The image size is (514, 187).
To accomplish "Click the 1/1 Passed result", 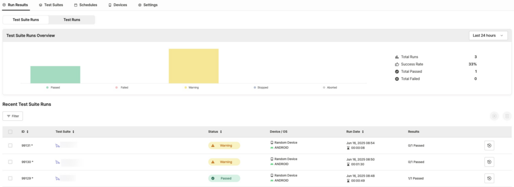I will (x=416, y=178).
